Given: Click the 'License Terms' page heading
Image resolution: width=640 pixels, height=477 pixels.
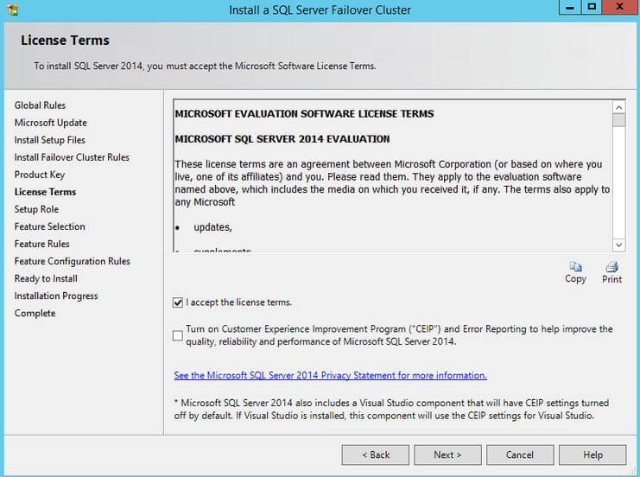Looking at the screenshot, I should (66, 41).
